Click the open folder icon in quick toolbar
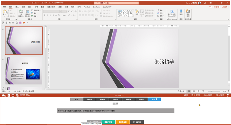The width and height of the screenshot is (231, 125). pos(13,23)
